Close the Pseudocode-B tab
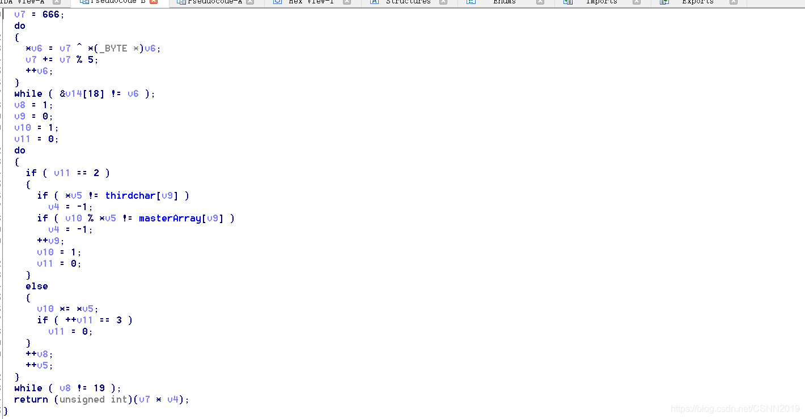Screen dimensions: 805x419 [154, 2]
